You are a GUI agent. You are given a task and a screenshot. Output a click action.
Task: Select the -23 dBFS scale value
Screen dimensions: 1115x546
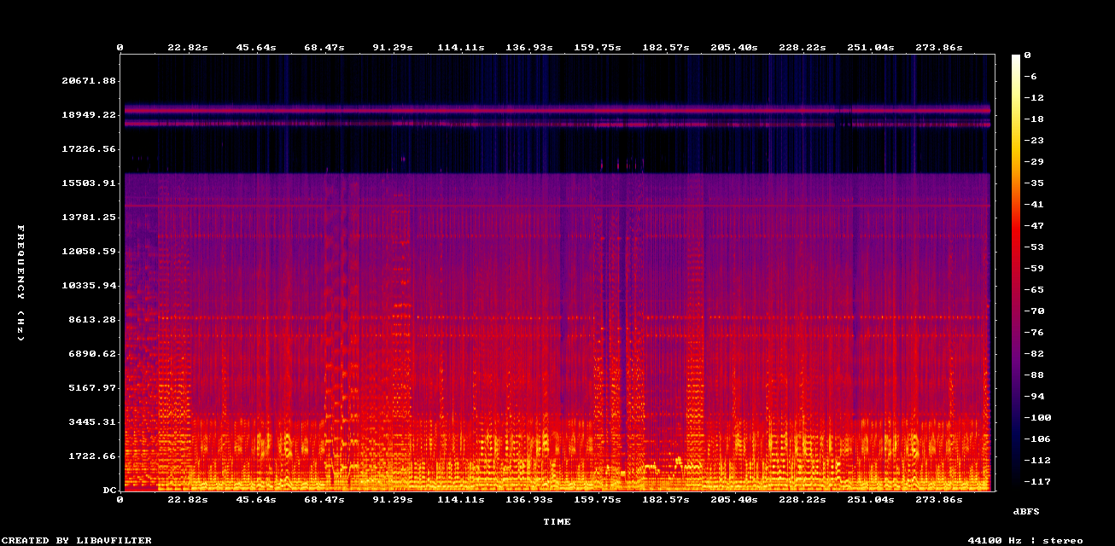point(1034,141)
